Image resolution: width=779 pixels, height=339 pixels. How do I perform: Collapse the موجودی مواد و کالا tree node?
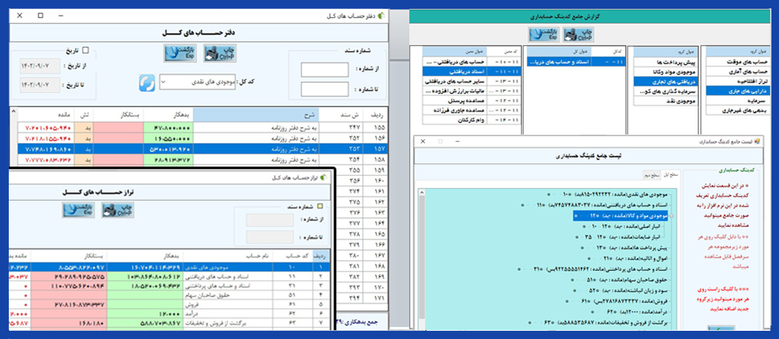click(x=670, y=216)
